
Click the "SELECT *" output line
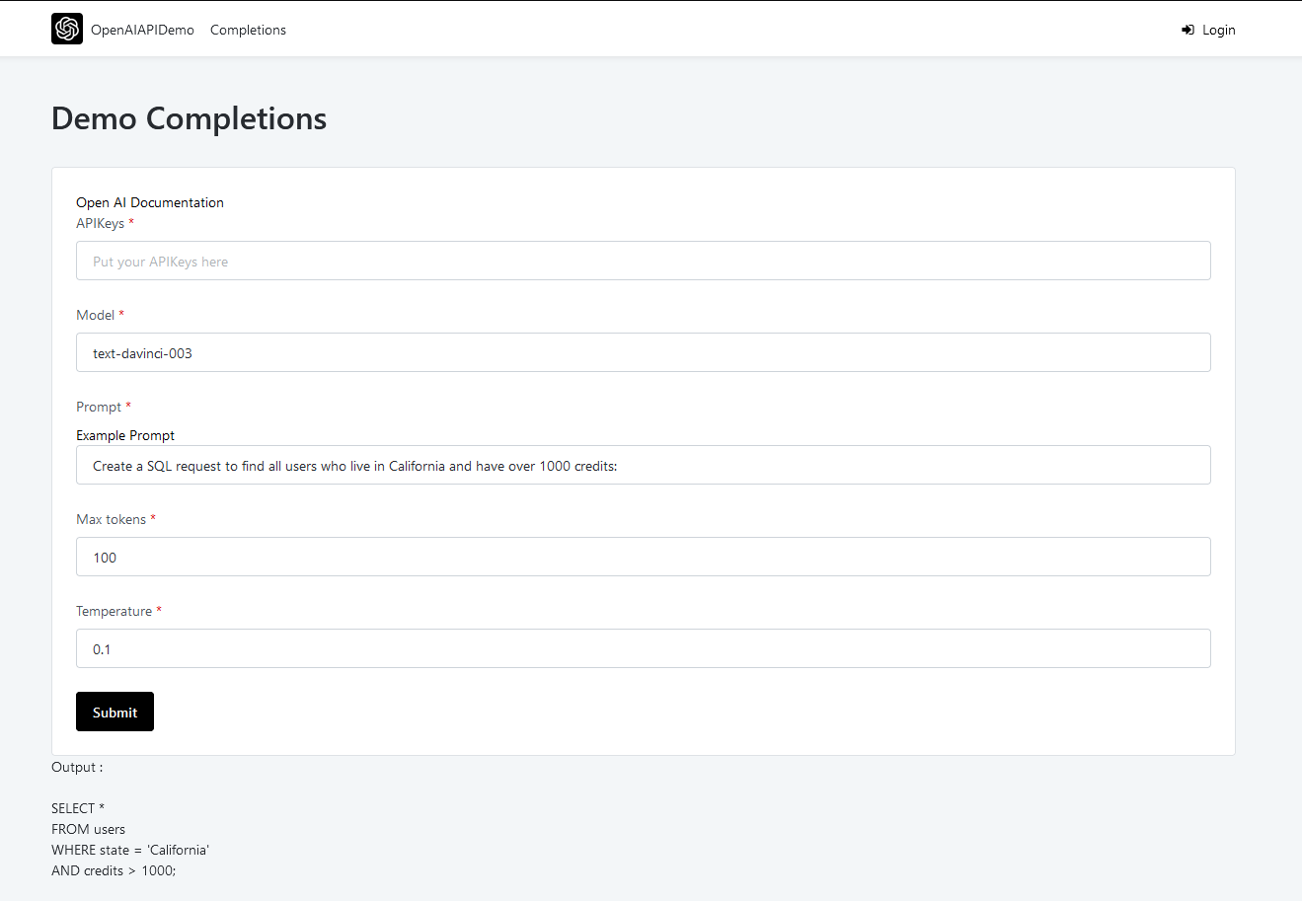[78, 808]
